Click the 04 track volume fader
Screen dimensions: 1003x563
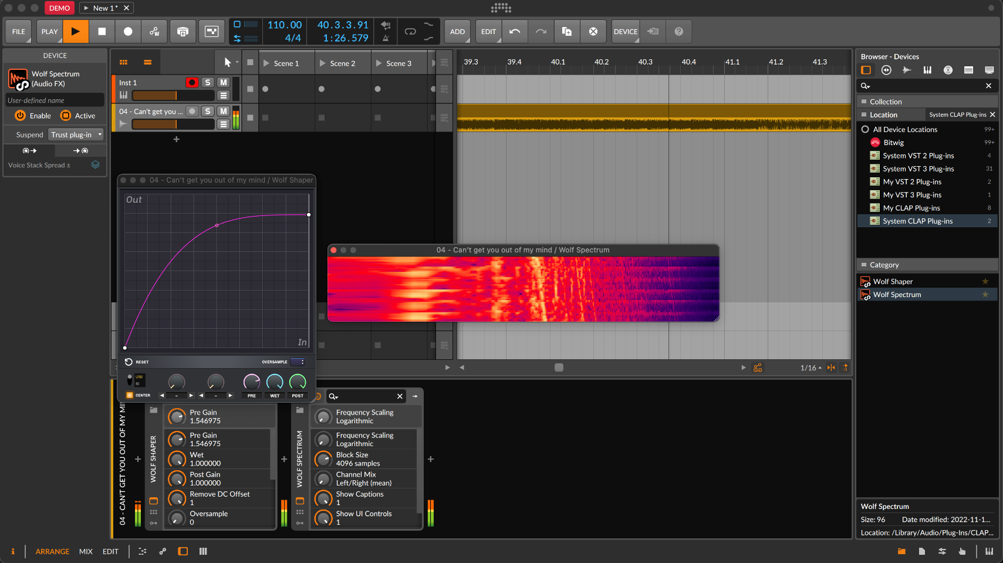(x=173, y=124)
